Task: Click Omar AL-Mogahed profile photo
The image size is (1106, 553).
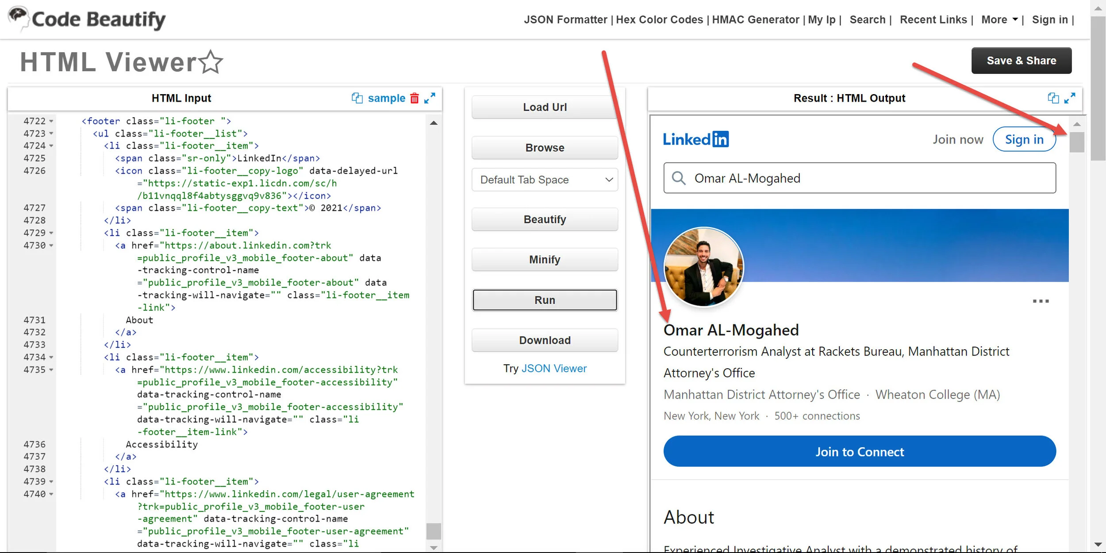Action: pyautogui.click(x=703, y=267)
